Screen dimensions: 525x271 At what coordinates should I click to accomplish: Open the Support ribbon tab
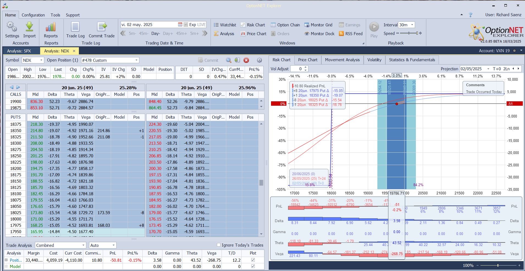(x=73, y=15)
